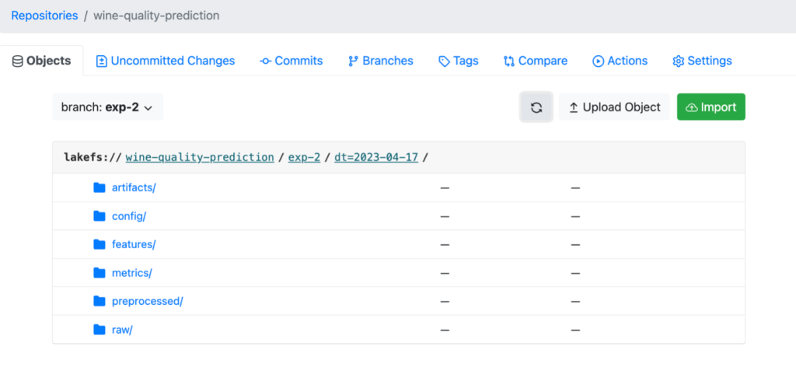Switch to the Objects tab
This screenshot has height=378, width=796.
42,61
